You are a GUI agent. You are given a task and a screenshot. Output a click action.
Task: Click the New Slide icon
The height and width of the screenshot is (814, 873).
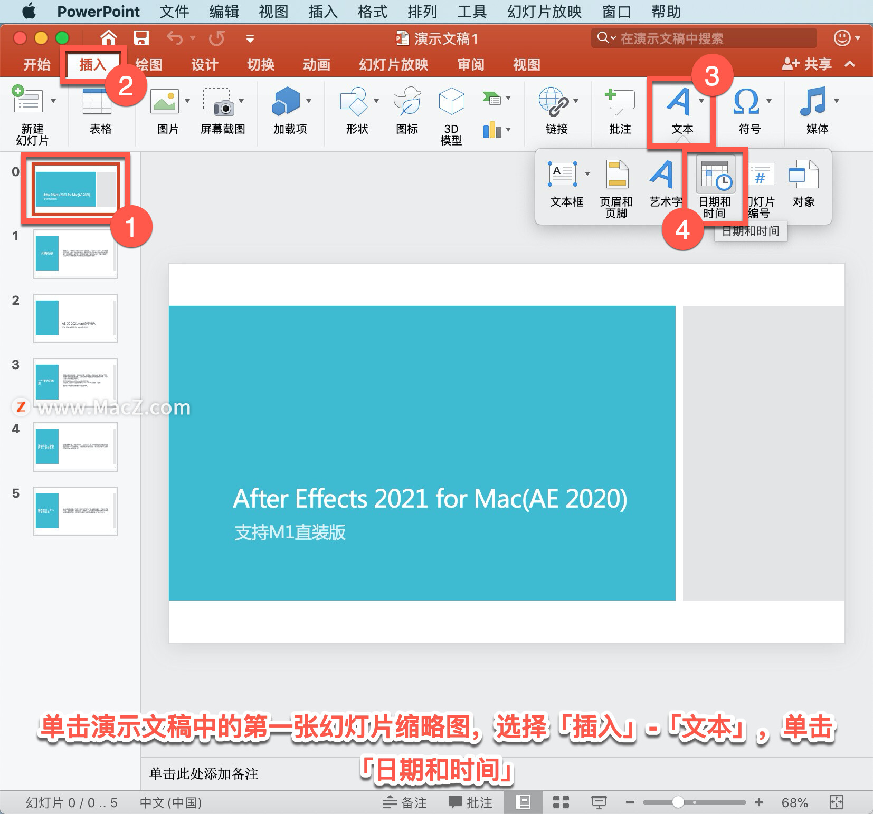pyautogui.click(x=26, y=100)
